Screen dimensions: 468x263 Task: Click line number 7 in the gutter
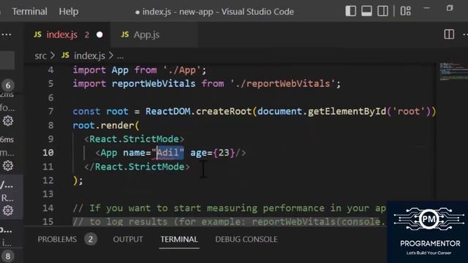click(50, 112)
